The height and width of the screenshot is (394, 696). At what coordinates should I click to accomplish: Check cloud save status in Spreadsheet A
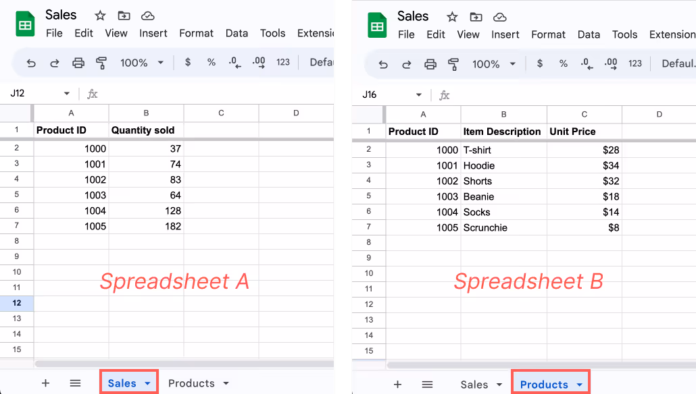click(147, 16)
